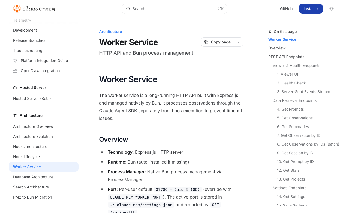Jump to 14. Get Settings
Image resolution: width=349 pixels, height=213 pixels.
[291, 197]
